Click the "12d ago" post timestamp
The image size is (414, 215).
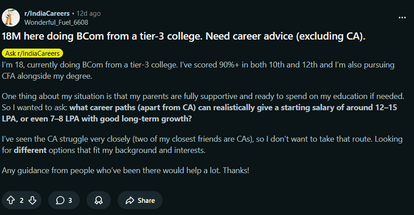pos(89,13)
